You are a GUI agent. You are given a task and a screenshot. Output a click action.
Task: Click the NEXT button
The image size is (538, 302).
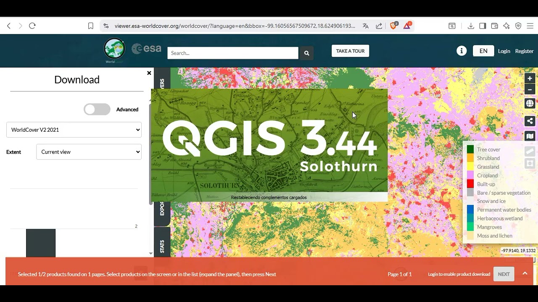(504, 274)
